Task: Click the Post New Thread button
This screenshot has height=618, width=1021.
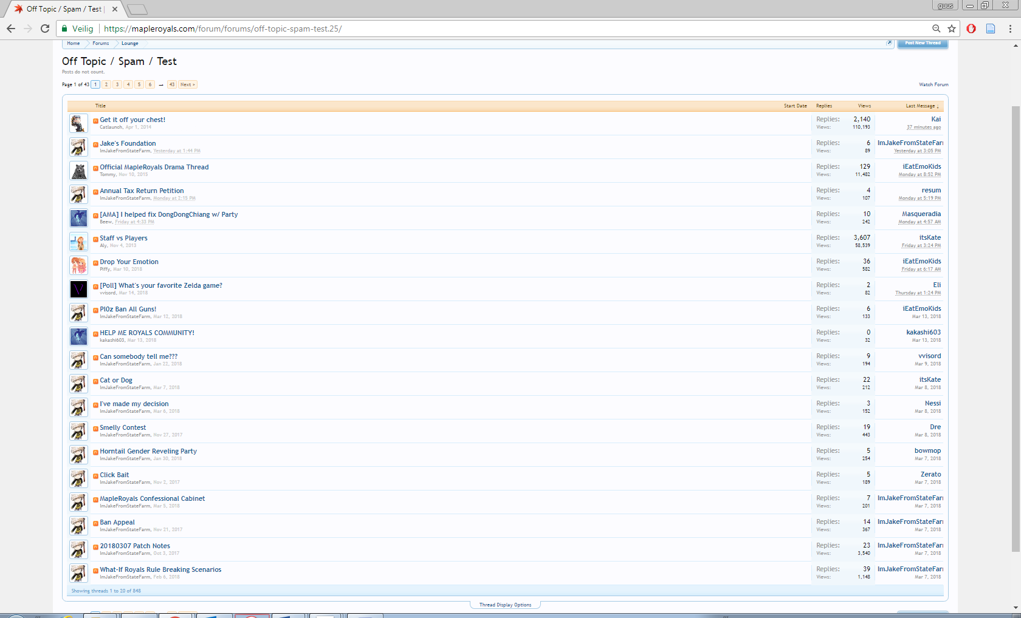Action: (x=923, y=44)
